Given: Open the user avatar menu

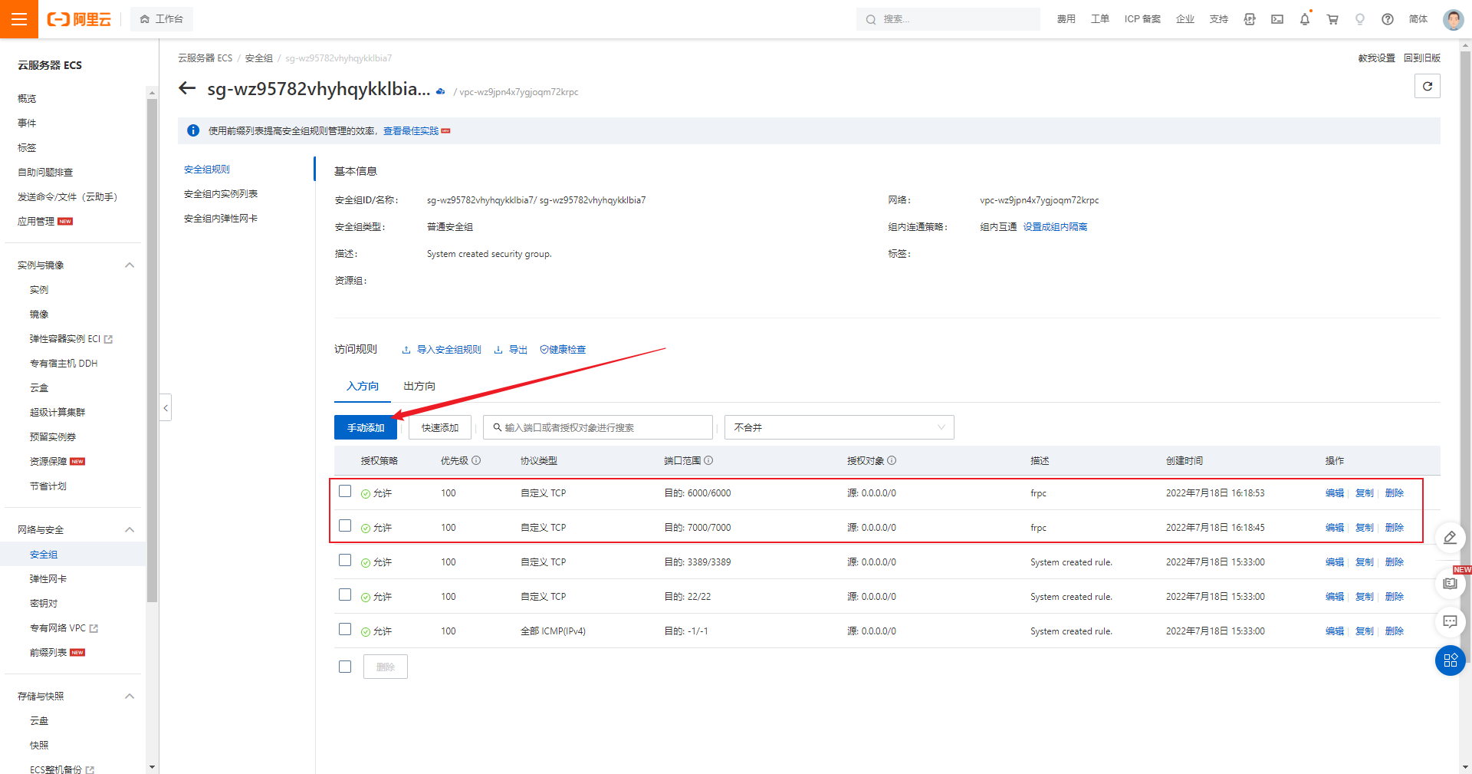Looking at the screenshot, I should coord(1453,19).
